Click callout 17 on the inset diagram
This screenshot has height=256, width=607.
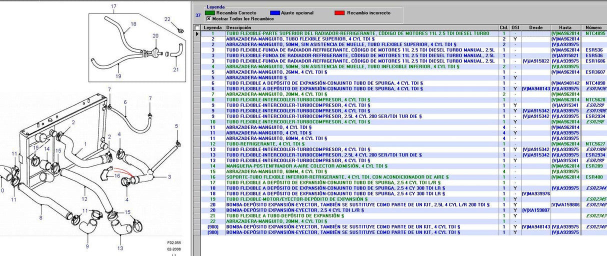113,6
